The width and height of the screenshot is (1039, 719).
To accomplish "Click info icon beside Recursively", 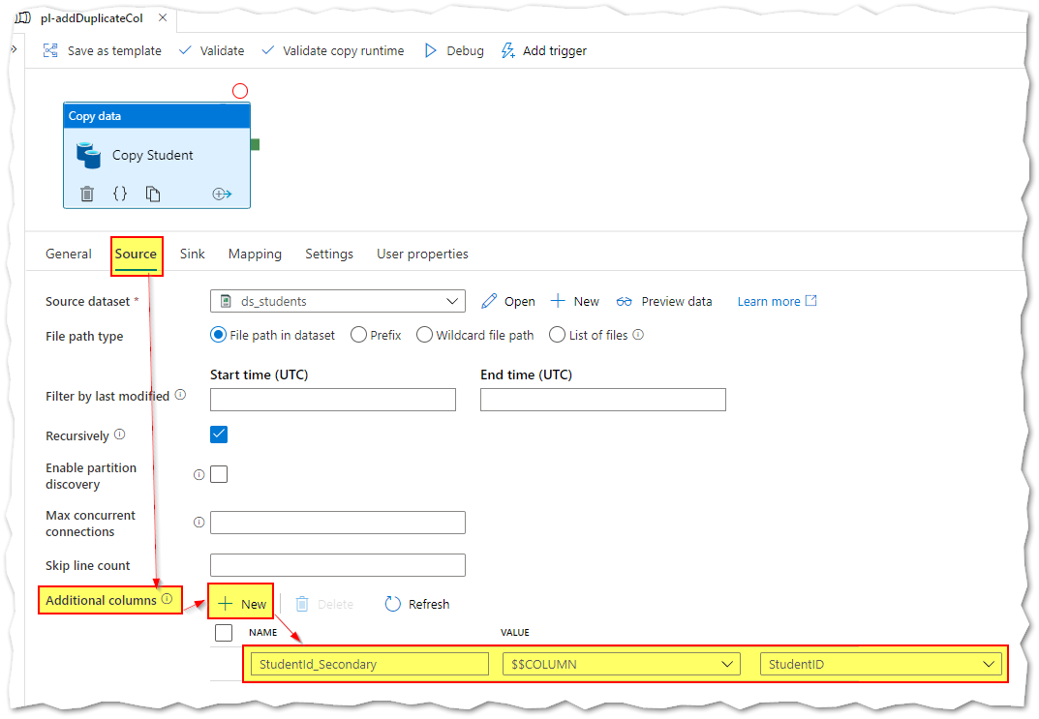I will (x=119, y=434).
